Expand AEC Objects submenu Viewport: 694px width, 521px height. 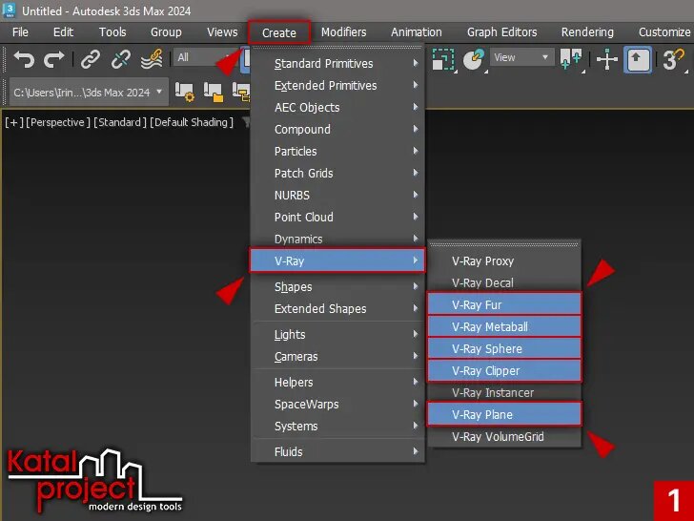tap(337, 107)
